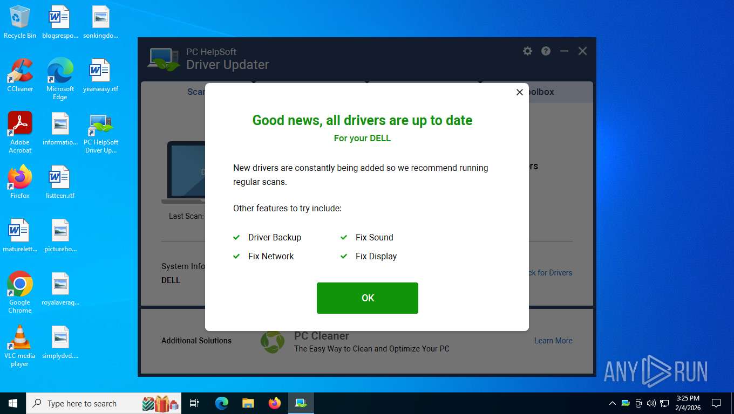734x414 pixels.
Task: Launch Edge from the taskbar
Action: click(x=222, y=403)
